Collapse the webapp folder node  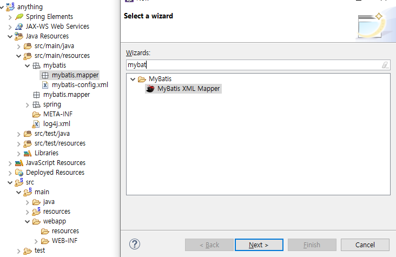click(28, 222)
